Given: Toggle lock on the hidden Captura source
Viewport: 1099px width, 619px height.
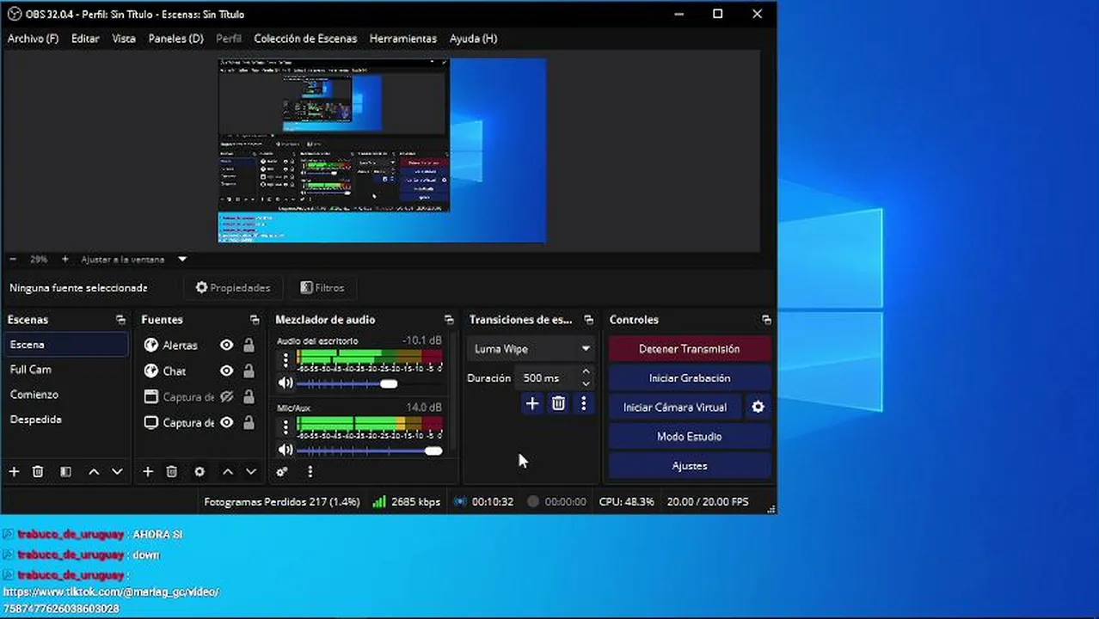Looking at the screenshot, I should point(249,397).
